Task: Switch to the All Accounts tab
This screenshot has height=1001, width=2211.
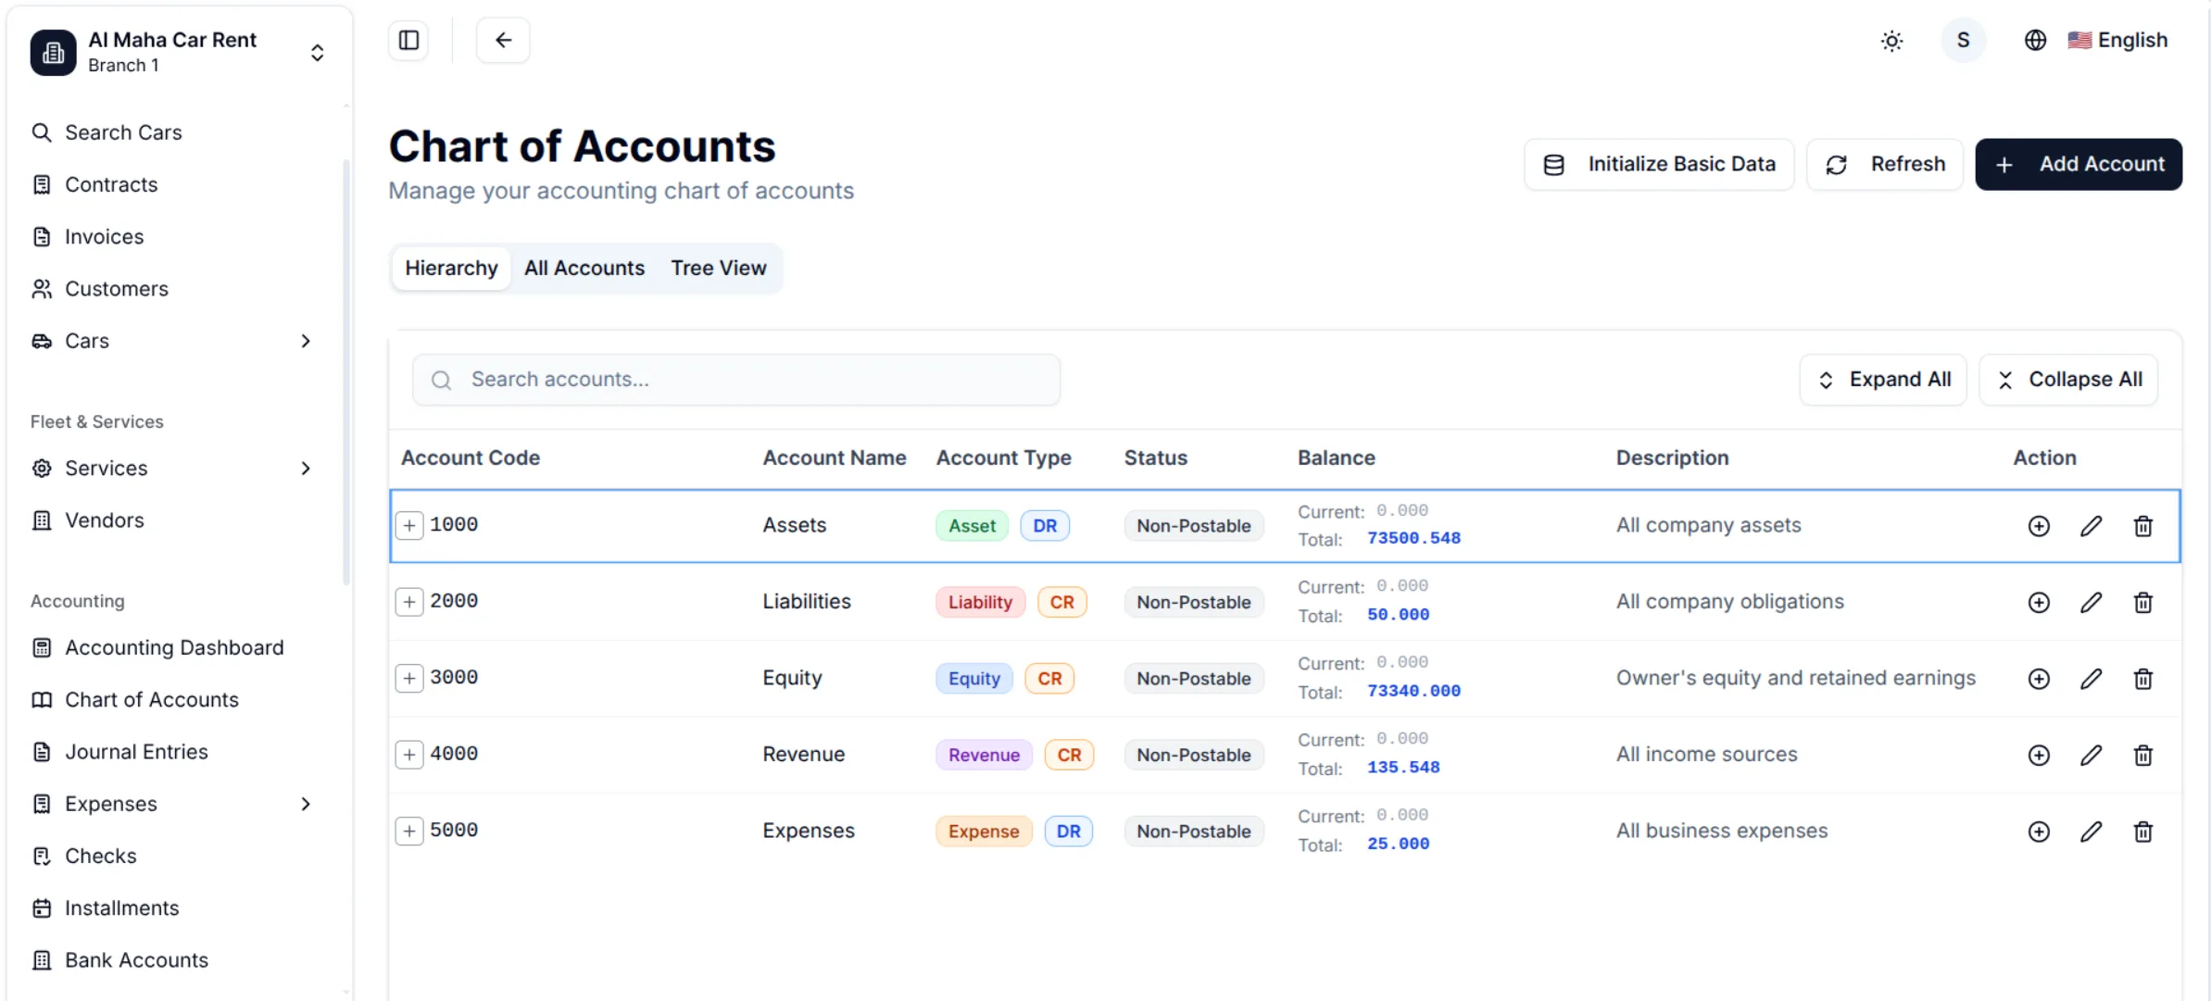Action: tap(584, 268)
